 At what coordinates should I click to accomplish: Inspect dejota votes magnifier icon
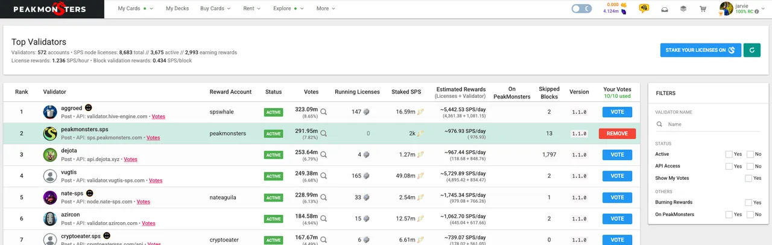point(324,154)
